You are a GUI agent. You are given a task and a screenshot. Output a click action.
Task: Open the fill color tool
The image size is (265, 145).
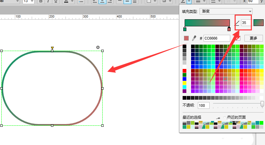149,2
